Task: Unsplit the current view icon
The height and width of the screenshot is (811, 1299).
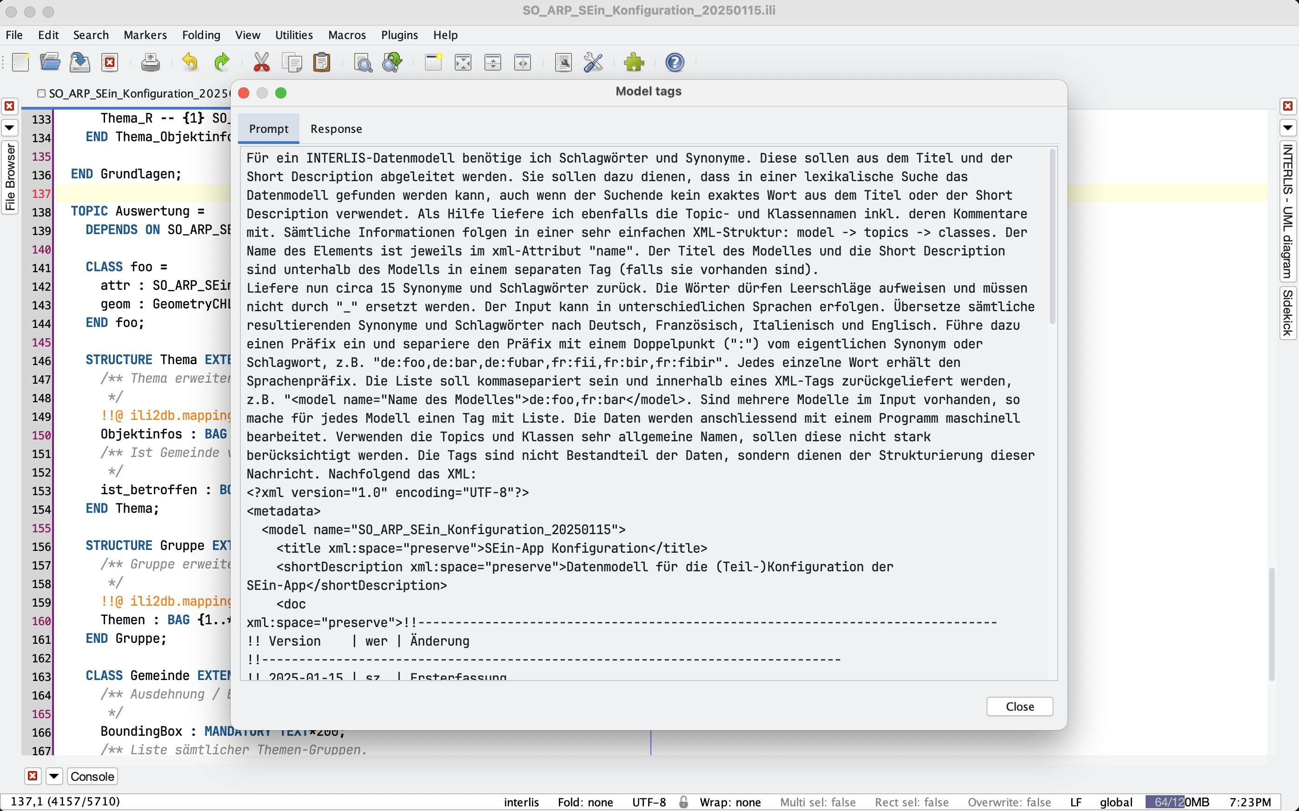Action: 463,62
